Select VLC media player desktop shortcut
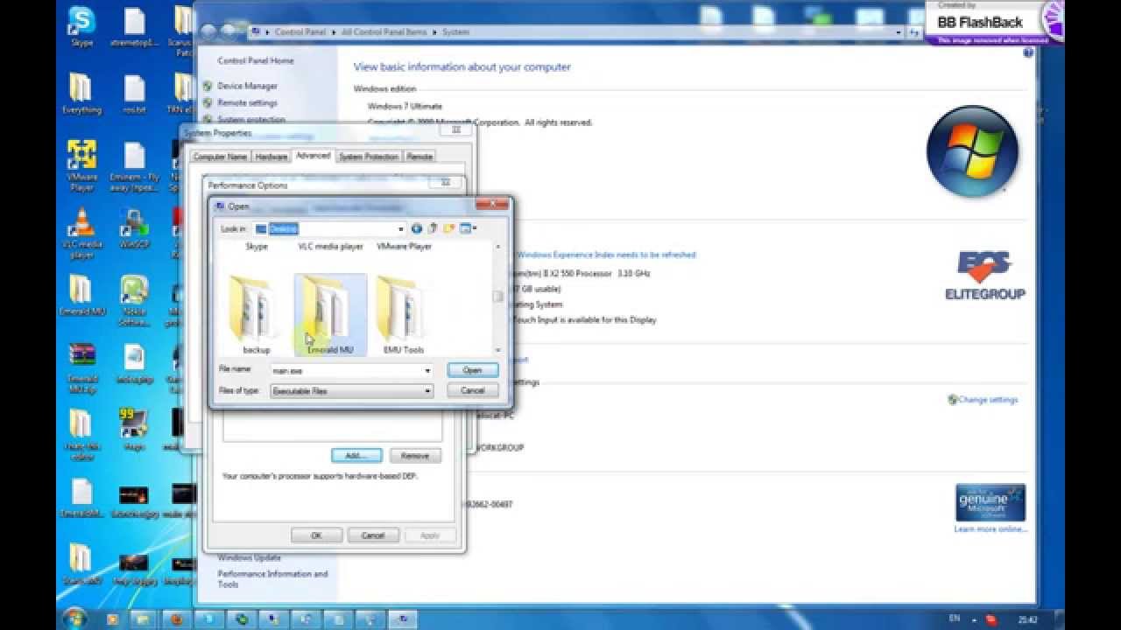 click(x=81, y=234)
